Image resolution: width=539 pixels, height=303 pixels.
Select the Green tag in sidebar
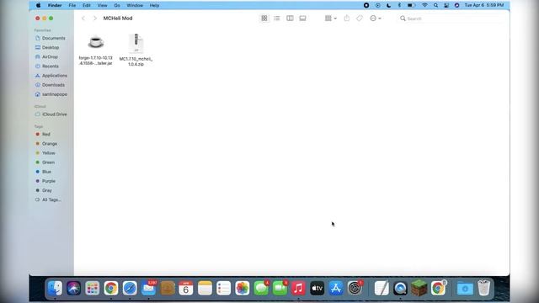(x=45, y=162)
